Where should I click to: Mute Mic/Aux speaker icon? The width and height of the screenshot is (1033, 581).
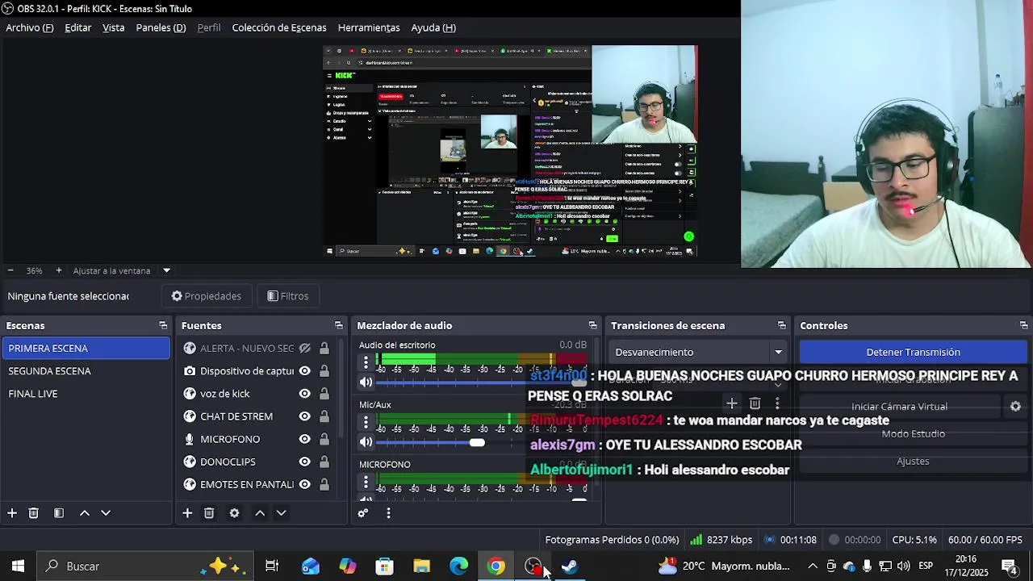point(366,442)
